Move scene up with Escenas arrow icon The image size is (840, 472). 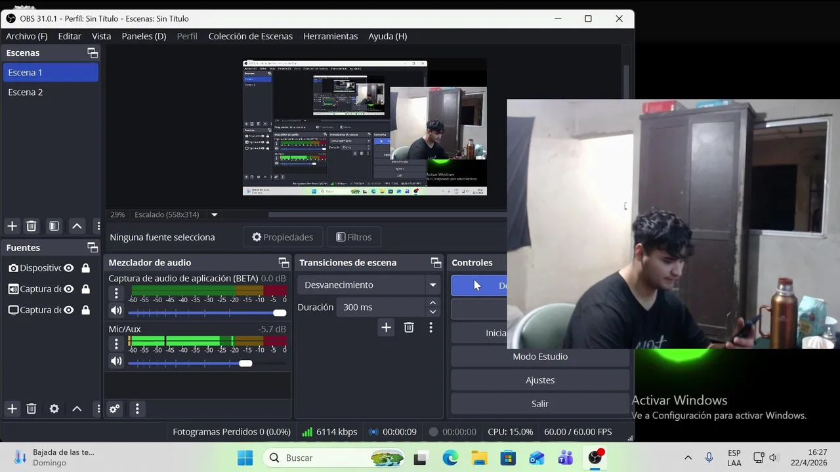point(77,226)
